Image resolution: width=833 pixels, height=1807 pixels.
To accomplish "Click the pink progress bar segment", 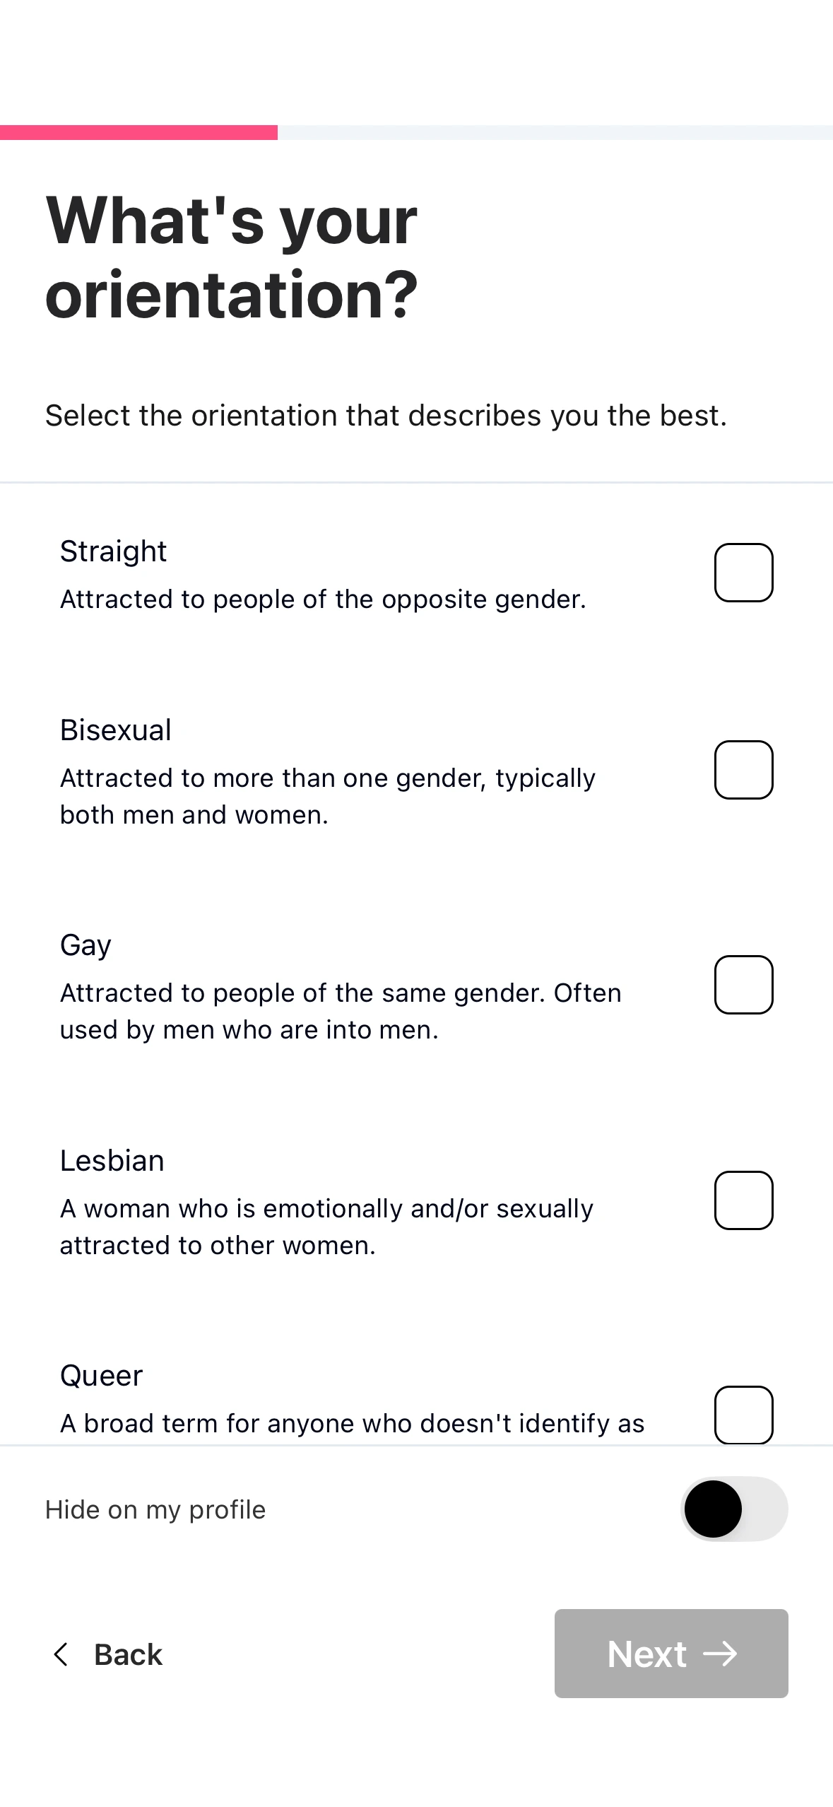I will [x=138, y=132].
